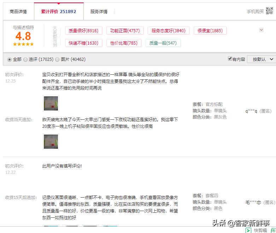Filter reviews by 质量一般(547) tag
The width and height of the screenshot is (276, 233).
[163, 43]
